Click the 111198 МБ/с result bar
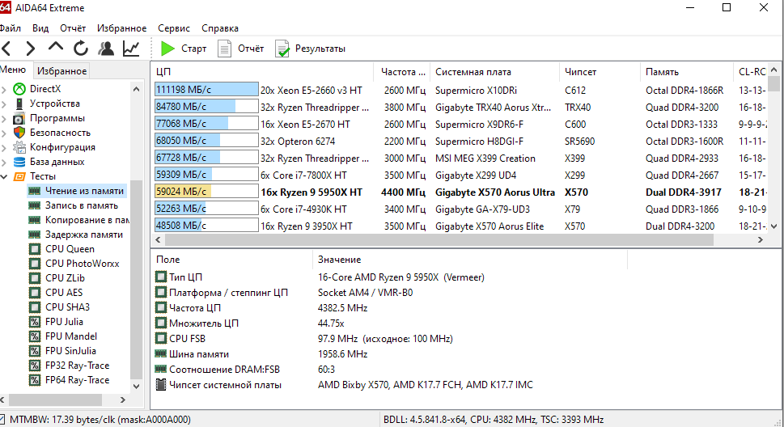This screenshot has height=427, width=784. [206, 90]
